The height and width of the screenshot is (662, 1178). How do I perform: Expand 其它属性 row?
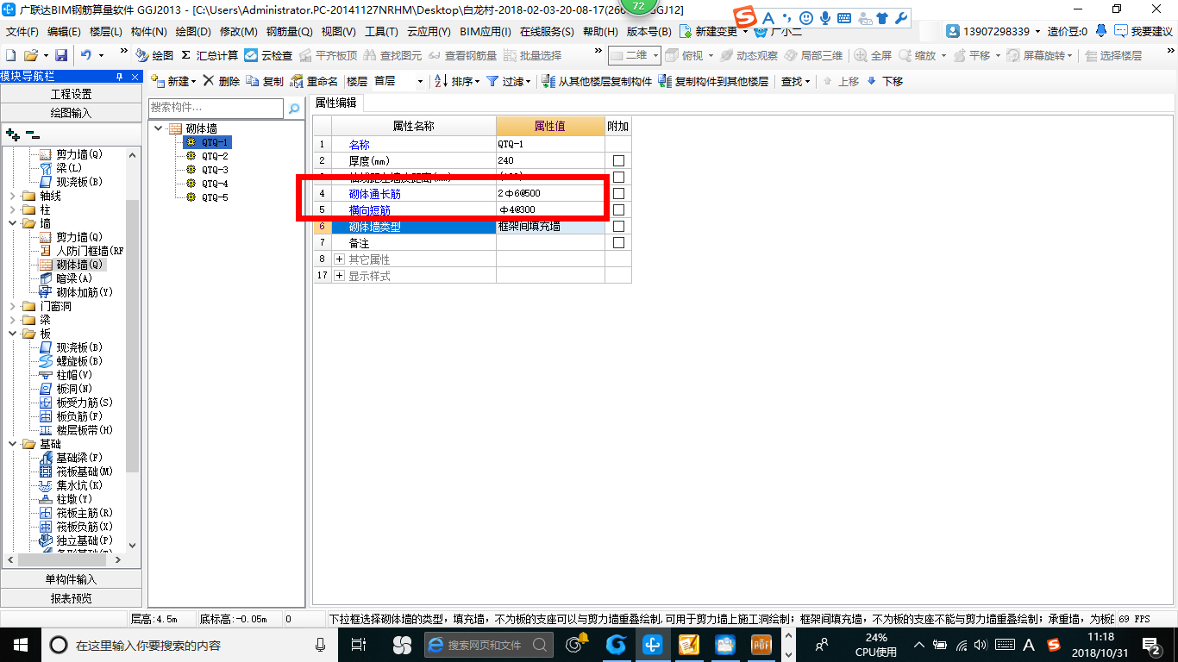(x=339, y=259)
